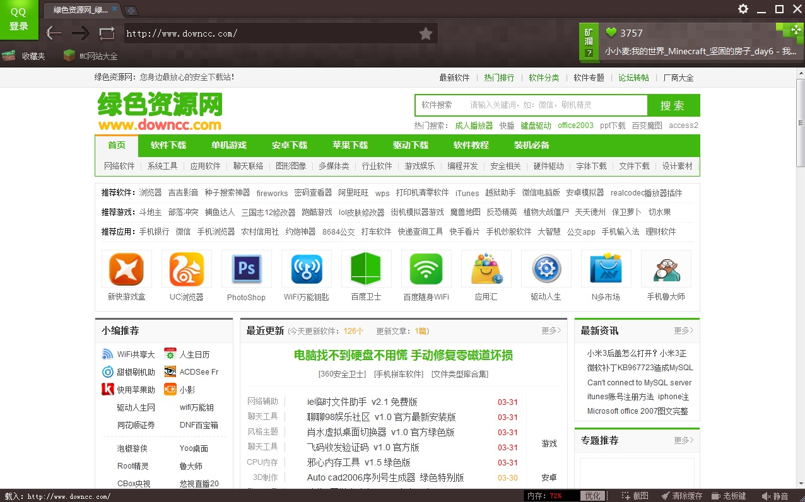Switch to the 安卓下载 tab
805x502 pixels.
pyautogui.click(x=289, y=145)
